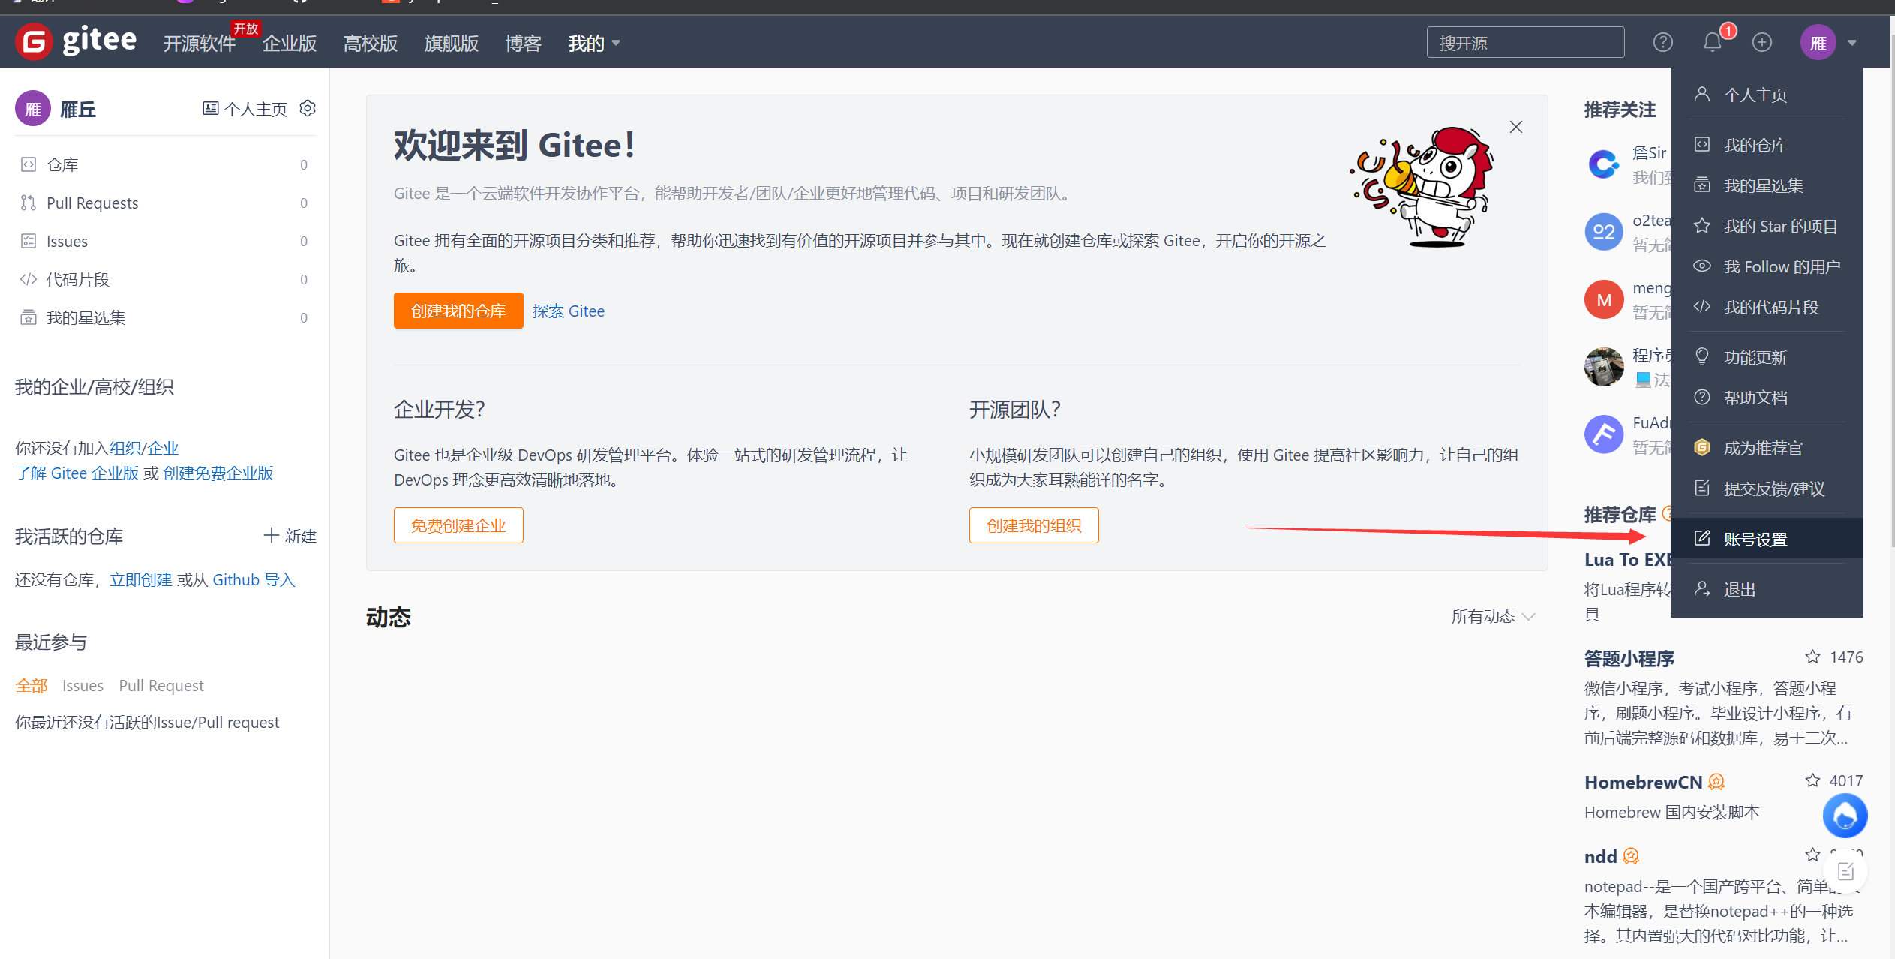1895x959 pixels.
Task: Open the notifications bell icon
Action: 1713,42
